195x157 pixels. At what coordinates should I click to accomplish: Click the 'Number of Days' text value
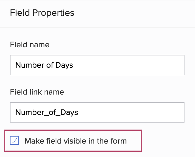pyautogui.click(x=44, y=65)
